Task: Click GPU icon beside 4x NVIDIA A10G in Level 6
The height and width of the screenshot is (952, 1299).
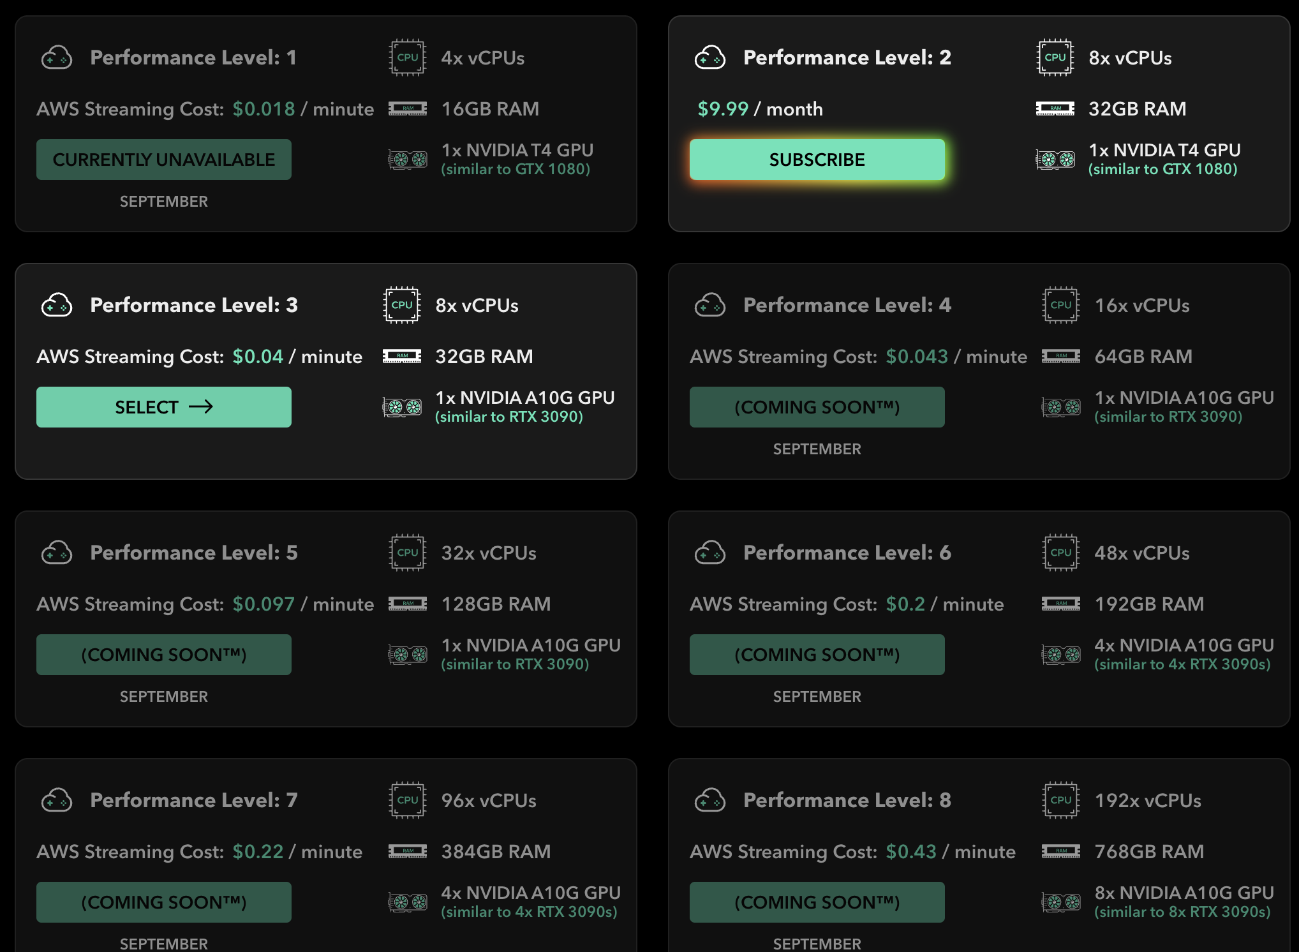Action: coord(1061,654)
